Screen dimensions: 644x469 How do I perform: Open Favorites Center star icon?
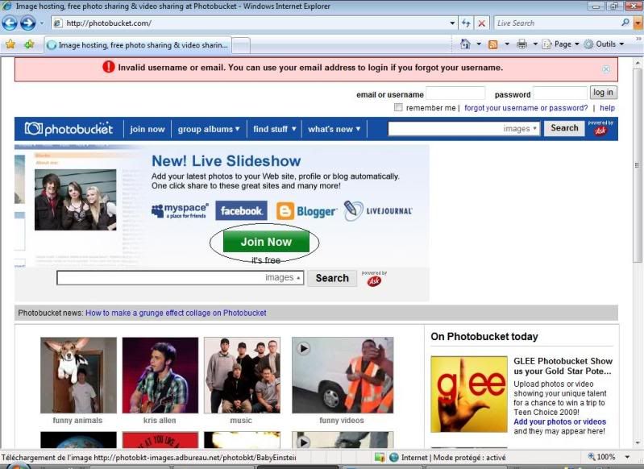click(10, 44)
